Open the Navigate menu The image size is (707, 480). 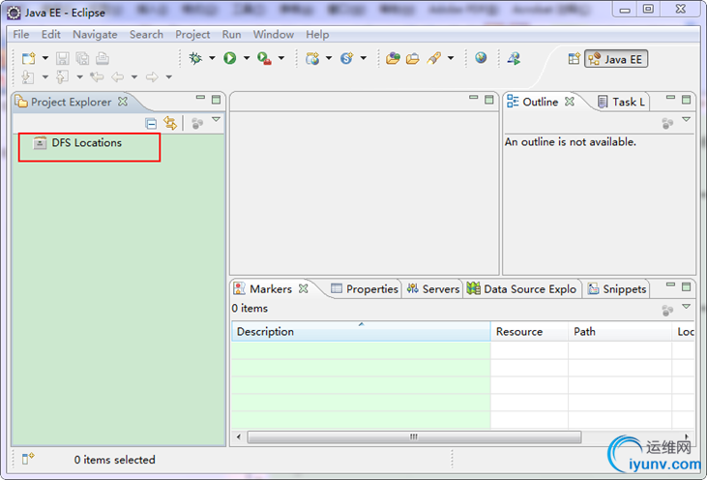(95, 34)
